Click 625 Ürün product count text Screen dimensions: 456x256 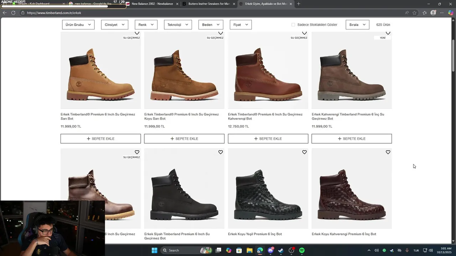pyautogui.click(x=383, y=25)
